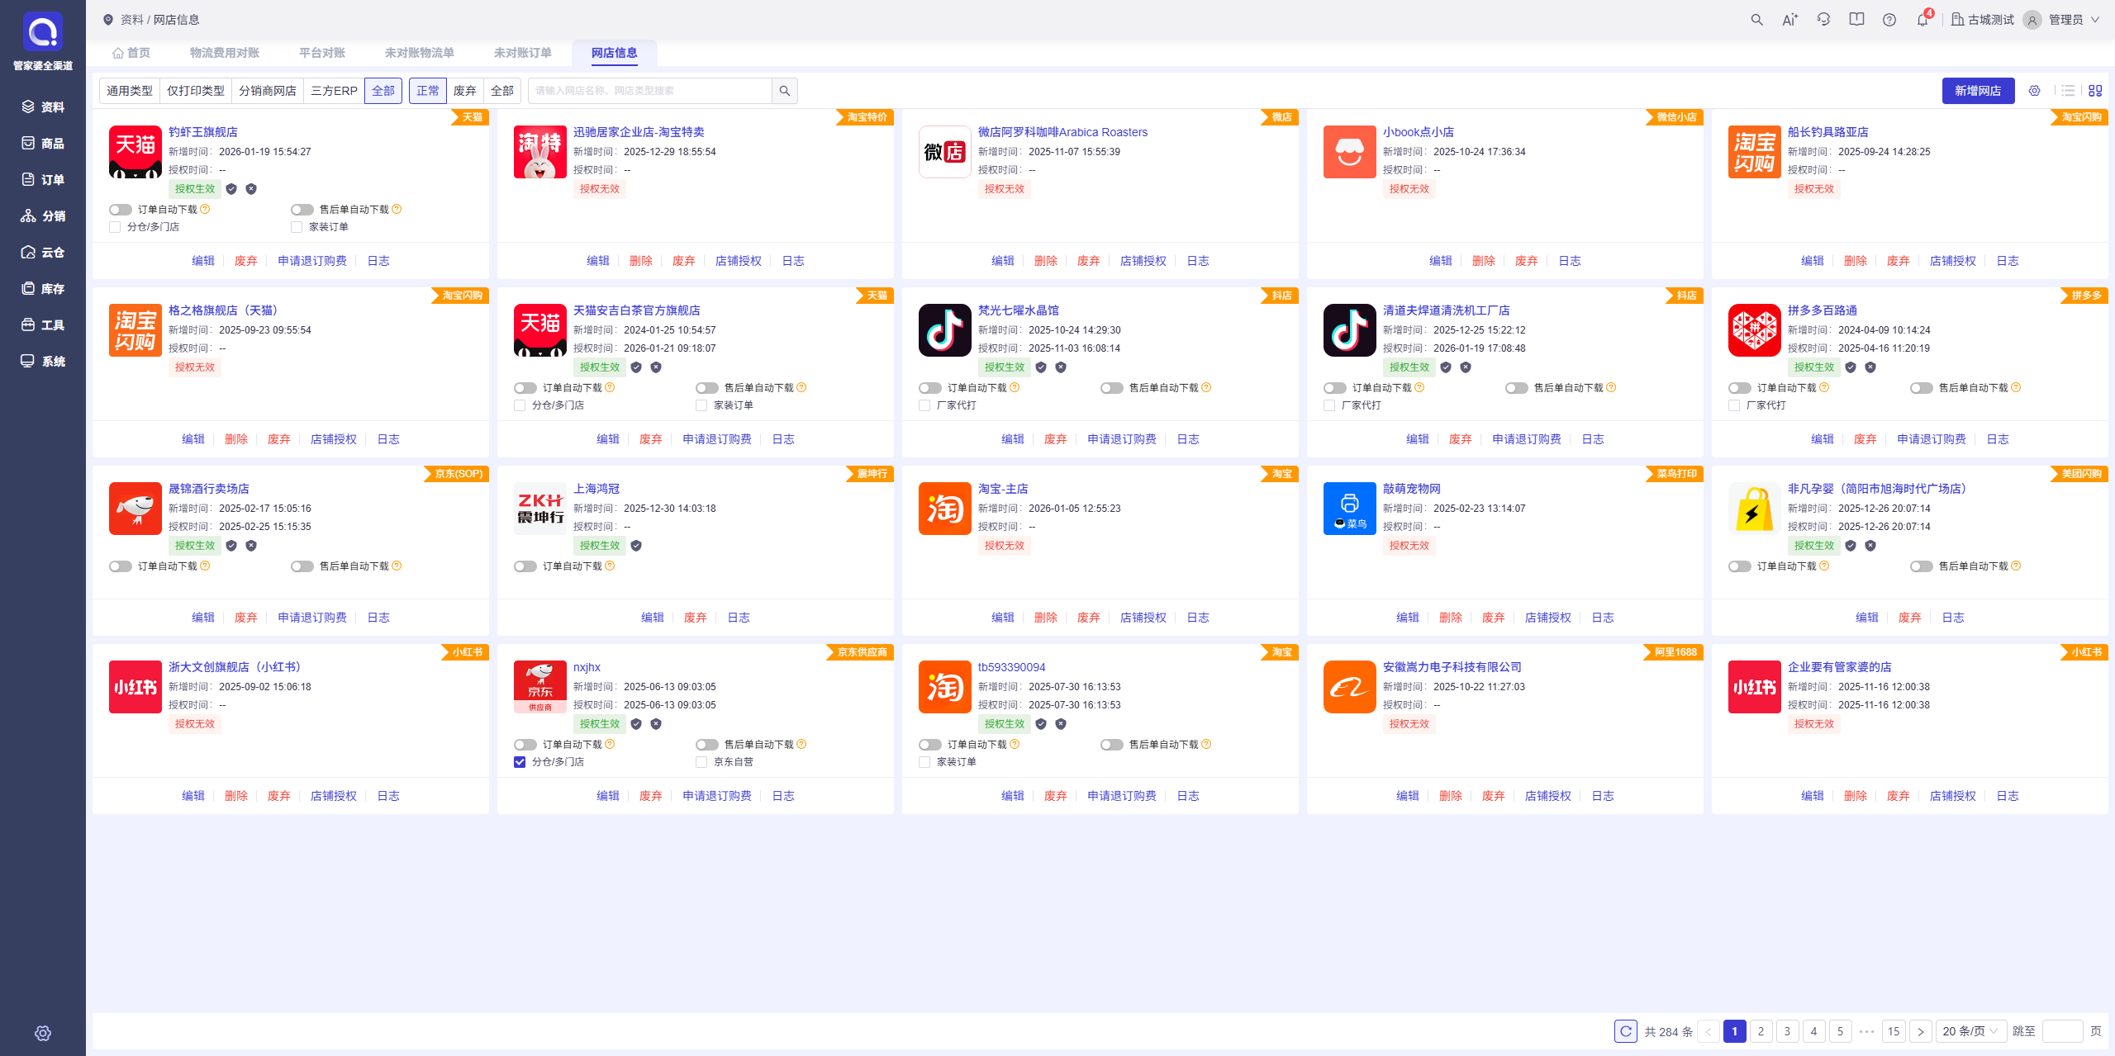Open the 系统 sidebar menu

pyautogui.click(x=43, y=361)
